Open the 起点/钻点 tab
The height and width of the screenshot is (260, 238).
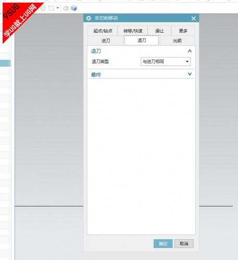pyautogui.click(x=103, y=31)
